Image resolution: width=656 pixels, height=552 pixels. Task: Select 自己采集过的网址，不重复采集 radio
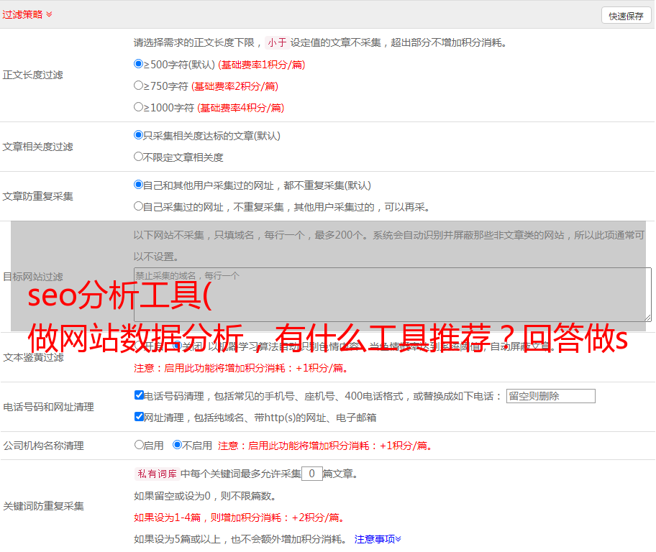point(138,206)
